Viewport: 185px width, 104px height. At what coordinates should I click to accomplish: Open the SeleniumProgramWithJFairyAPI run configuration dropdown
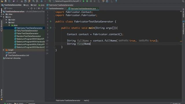pos(67,1)
